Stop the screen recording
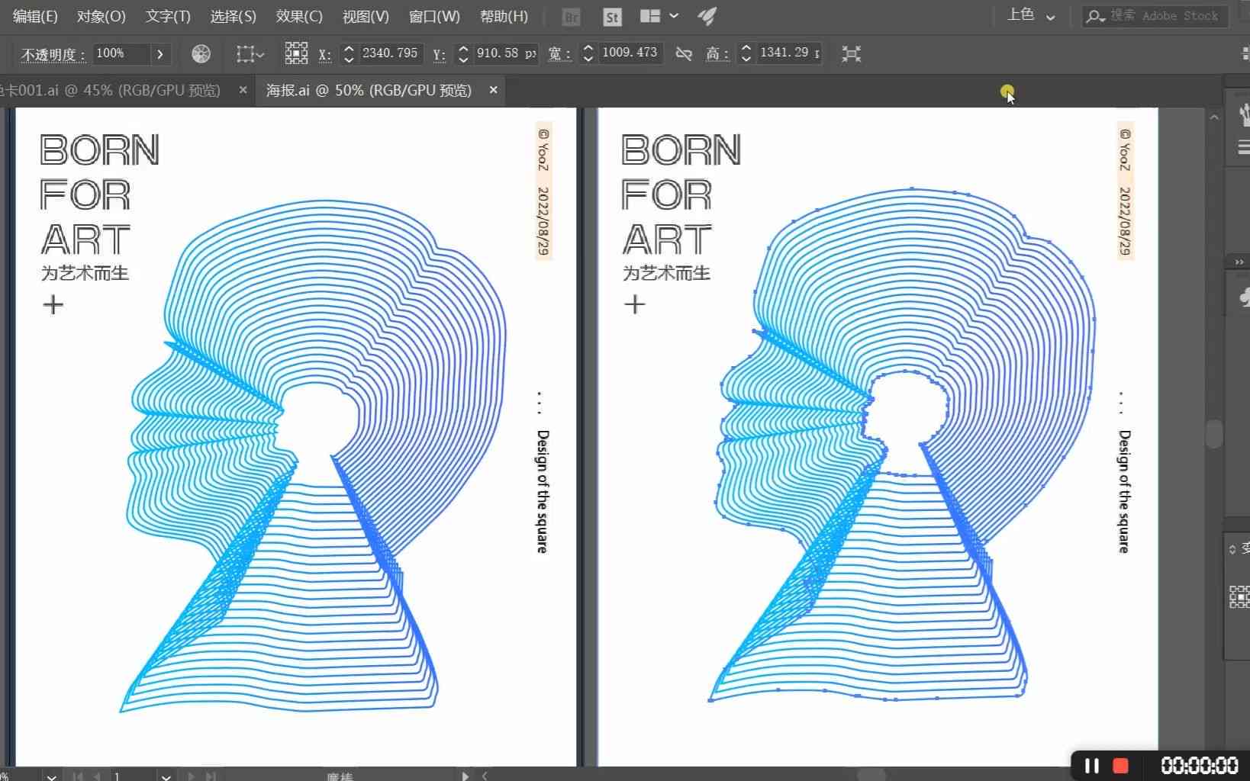1250x781 pixels. [x=1121, y=765]
